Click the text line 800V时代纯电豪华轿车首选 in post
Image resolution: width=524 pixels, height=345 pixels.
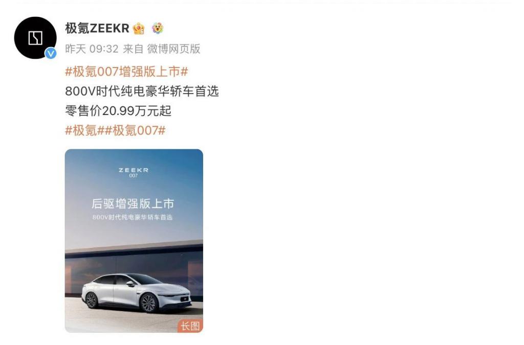click(142, 91)
